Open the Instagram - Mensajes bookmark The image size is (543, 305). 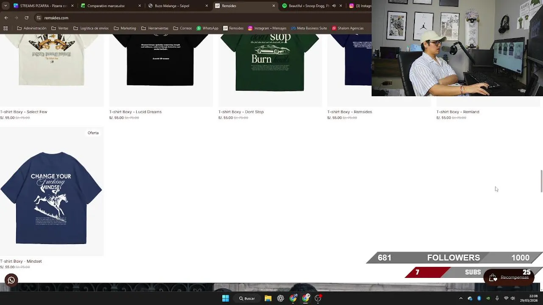(267, 28)
